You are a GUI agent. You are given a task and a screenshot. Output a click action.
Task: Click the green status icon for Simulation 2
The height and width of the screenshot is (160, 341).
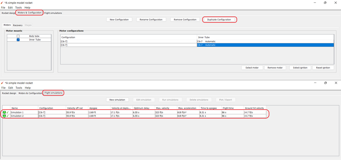(x=4, y=116)
